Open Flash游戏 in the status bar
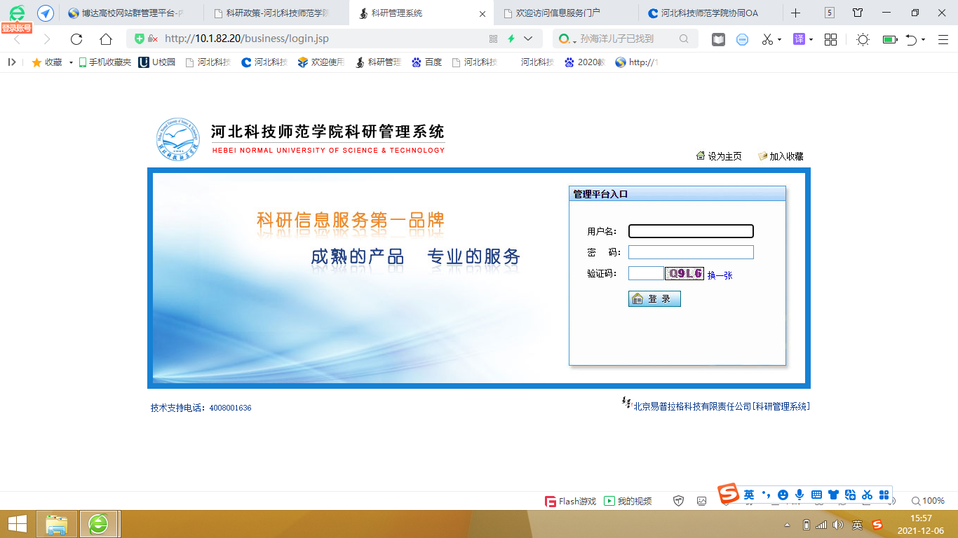958x538 pixels. tap(571, 501)
